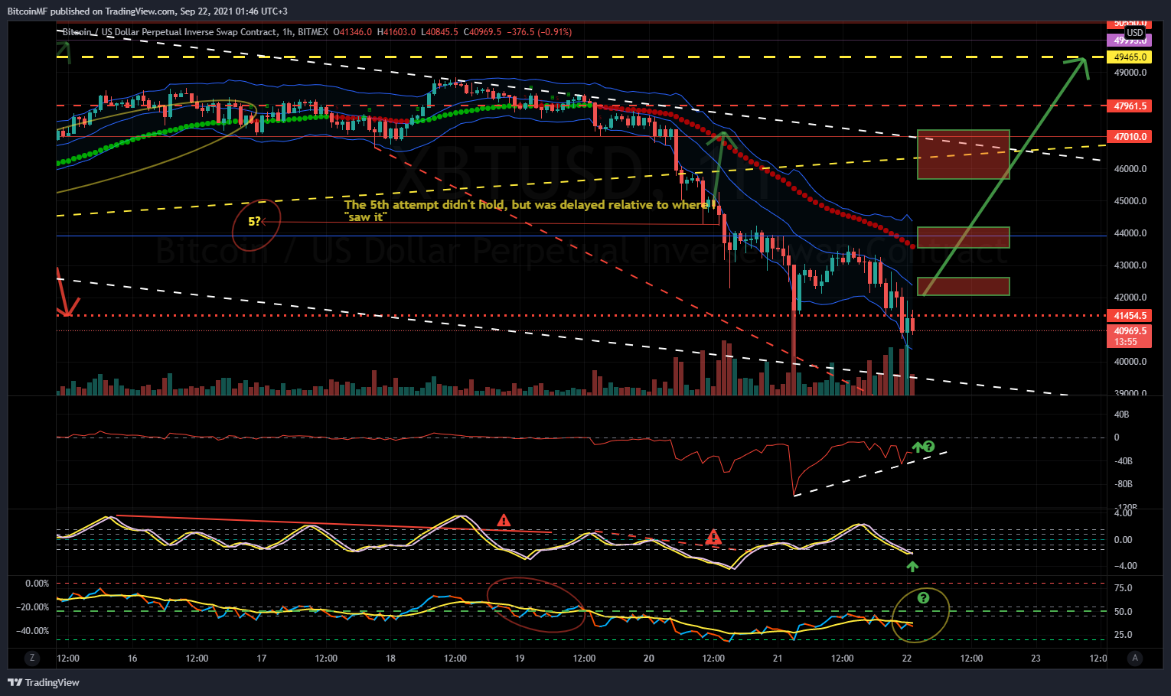Image resolution: width=1171 pixels, height=696 pixels.
Task: Click the 41454.5 price label
Action: click(1130, 316)
